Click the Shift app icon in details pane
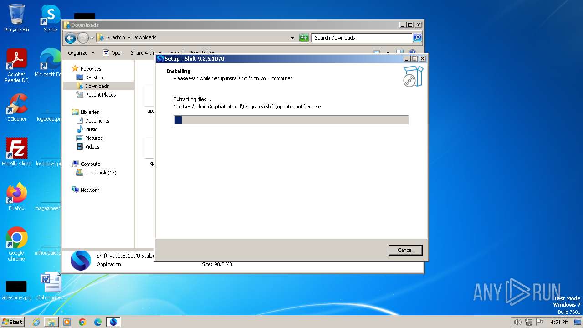The image size is (583, 328). point(81,261)
